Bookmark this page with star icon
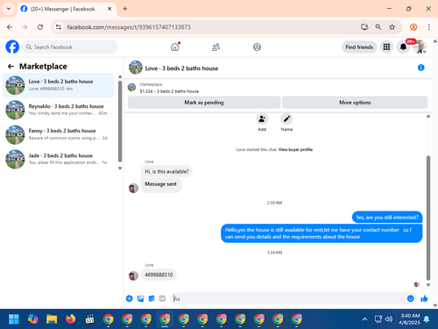The width and height of the screenshot is (438, 329). [x=392, y=27]
